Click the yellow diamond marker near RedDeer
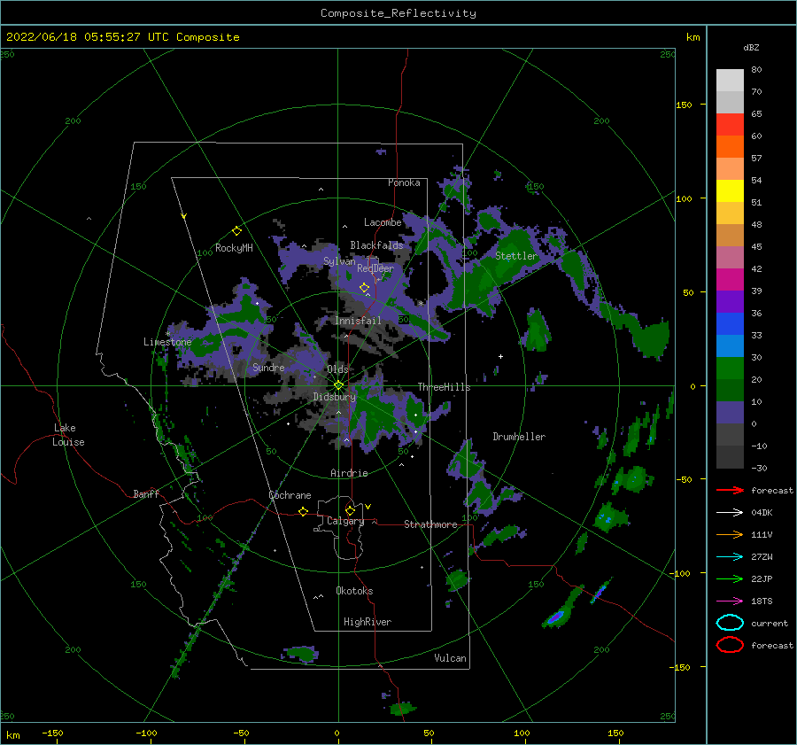Viewport: 797px width, 745px height. pyautogui.click(x=365, y=288)
